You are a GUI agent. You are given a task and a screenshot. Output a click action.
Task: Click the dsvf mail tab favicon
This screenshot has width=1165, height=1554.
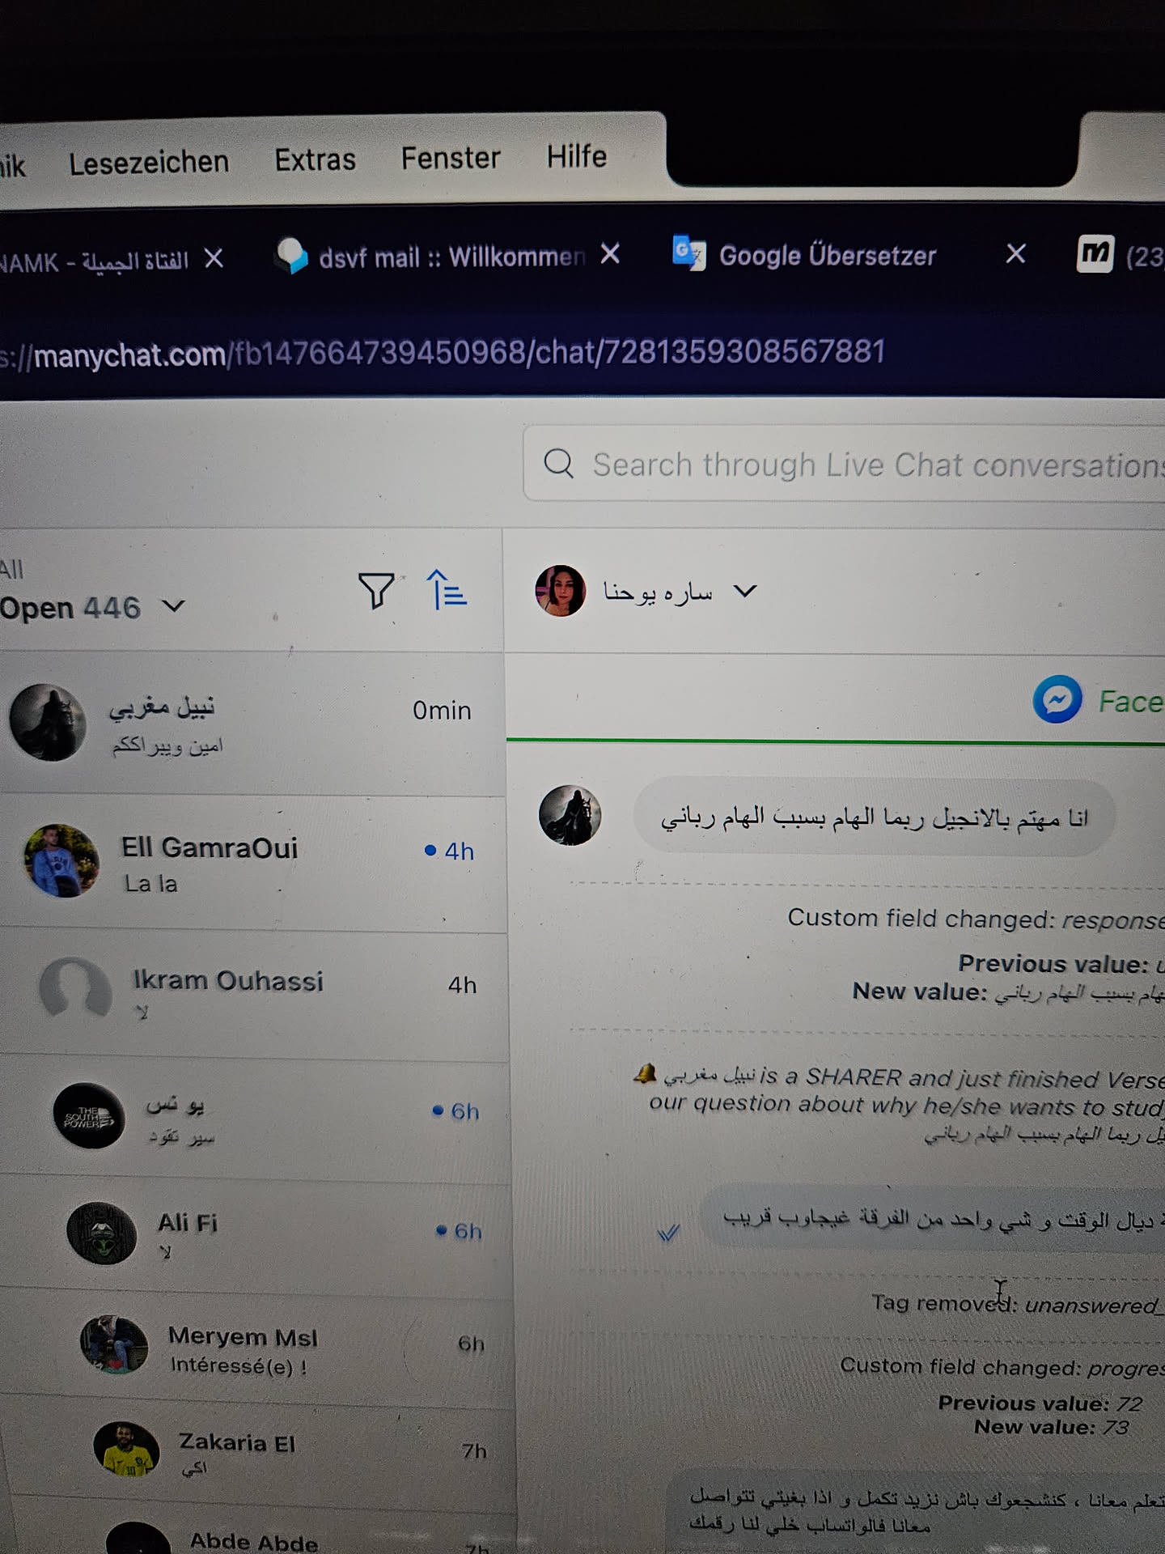(x=292, y=255)
